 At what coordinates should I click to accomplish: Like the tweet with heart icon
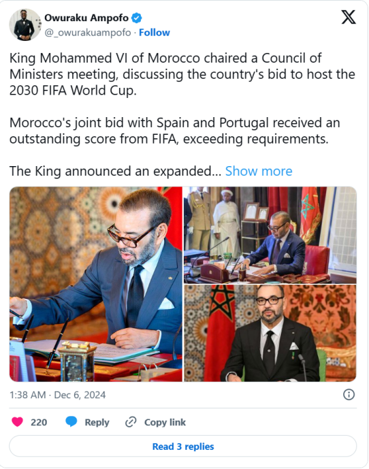click(x=17, y=422)
